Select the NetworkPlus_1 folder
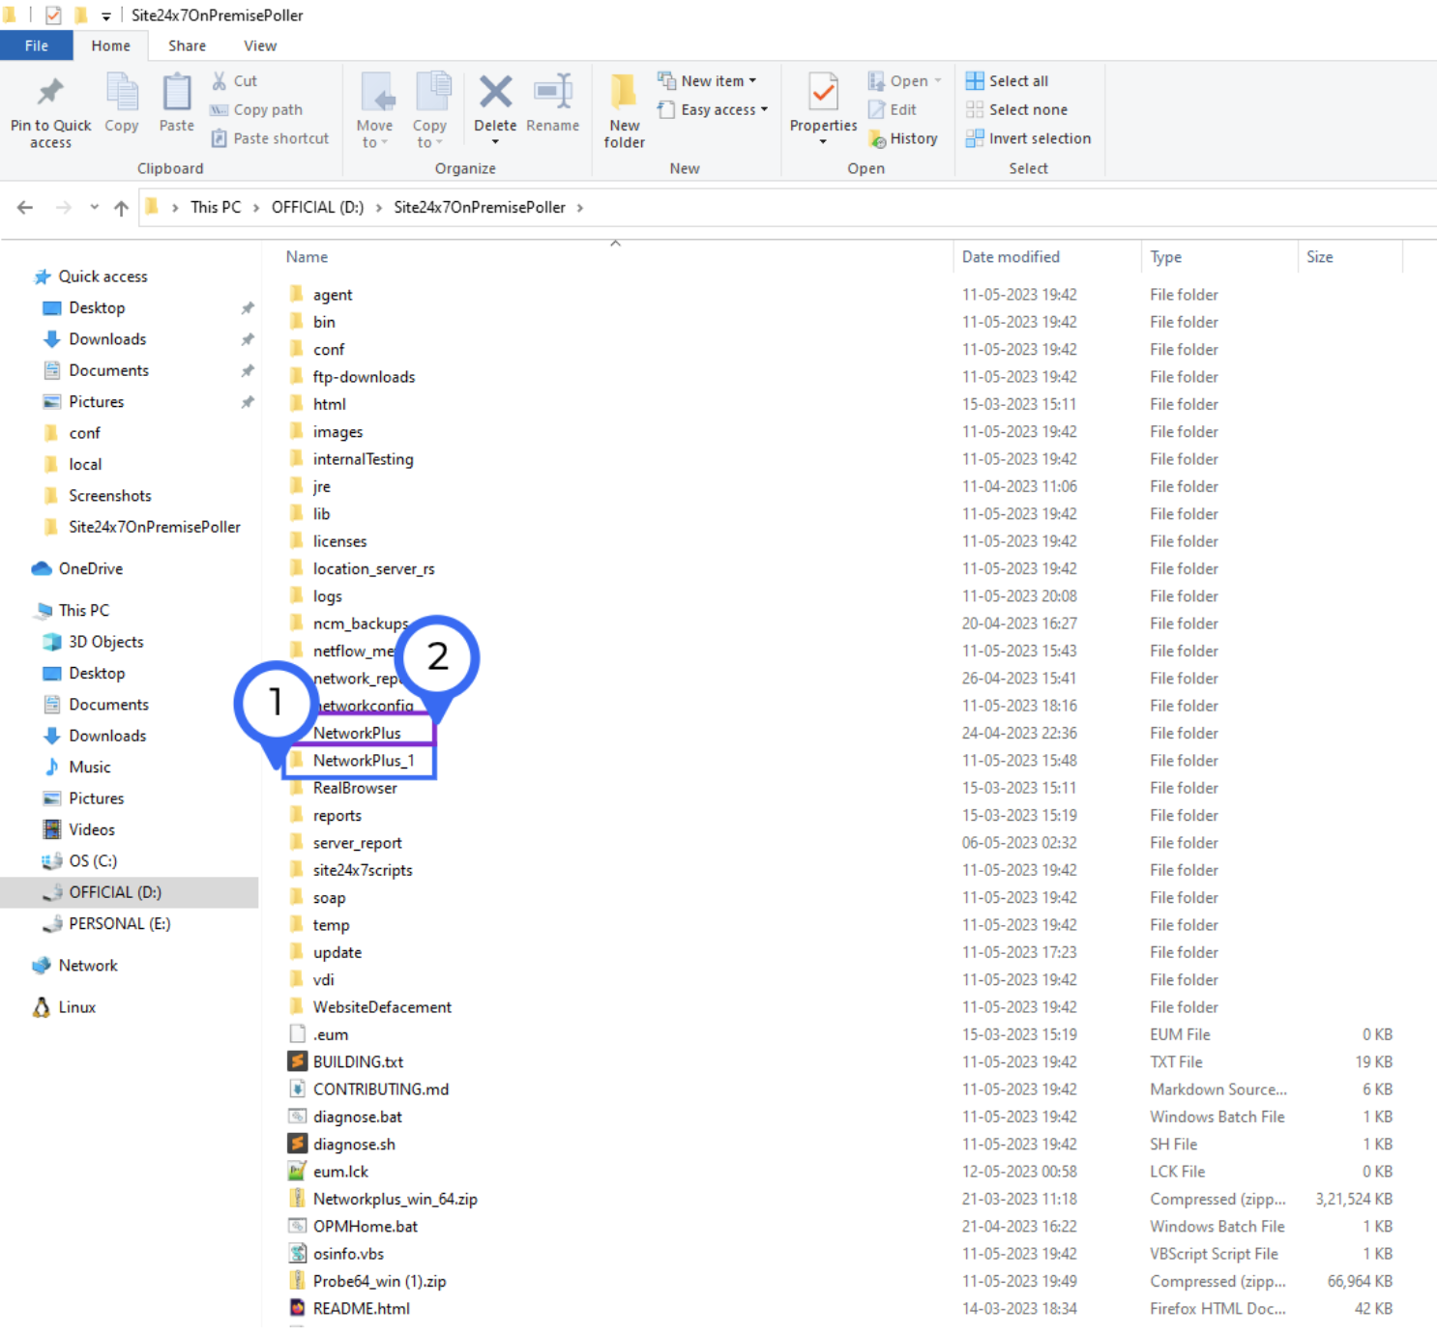The width and height of the screenshot is (1437, 1334). (364, 761)
